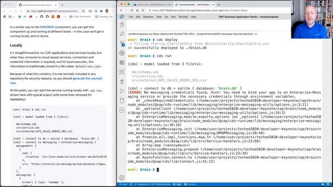Click Connect in the status bar
The width and height of the screenshot is (333, 187).
pos(190,184)
